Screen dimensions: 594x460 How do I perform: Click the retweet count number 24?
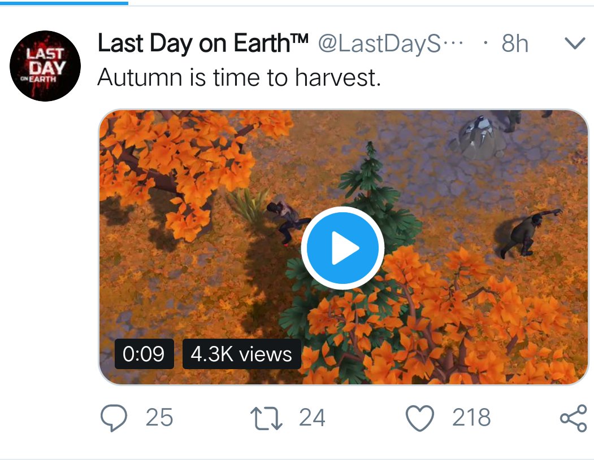click(x=312, y=418)
